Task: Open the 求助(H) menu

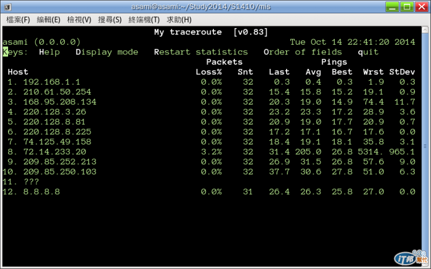Action: pos(179,20)
